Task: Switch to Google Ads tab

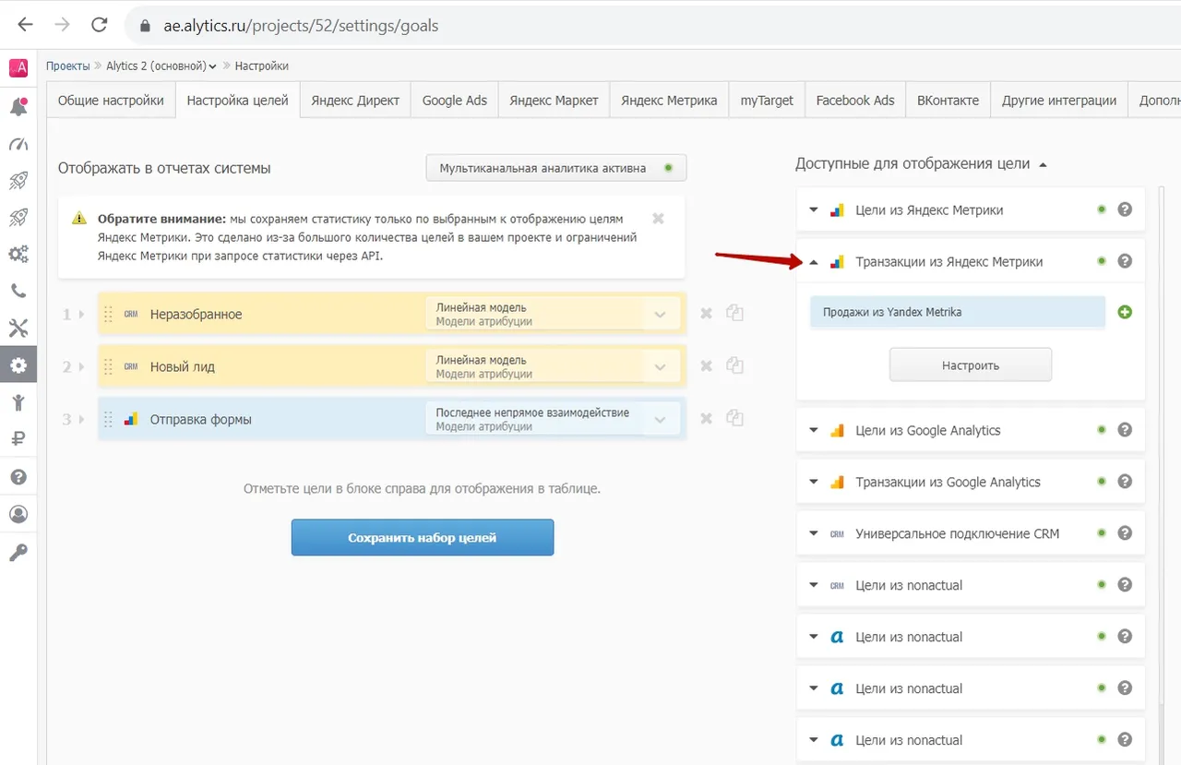Action: click(x=455, y=101)
